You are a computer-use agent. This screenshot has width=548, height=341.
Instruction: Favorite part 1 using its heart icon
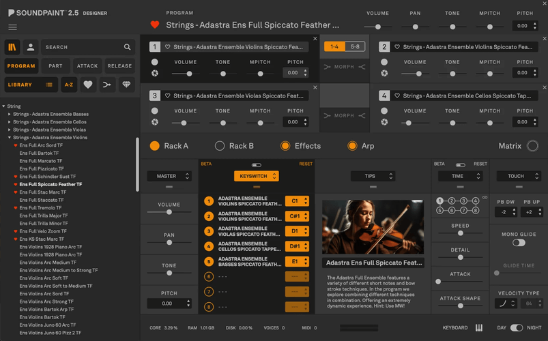pyautogui.click(x=167, y=47)
